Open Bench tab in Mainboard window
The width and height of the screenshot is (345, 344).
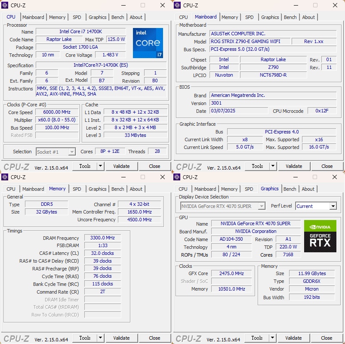(290, 17)
